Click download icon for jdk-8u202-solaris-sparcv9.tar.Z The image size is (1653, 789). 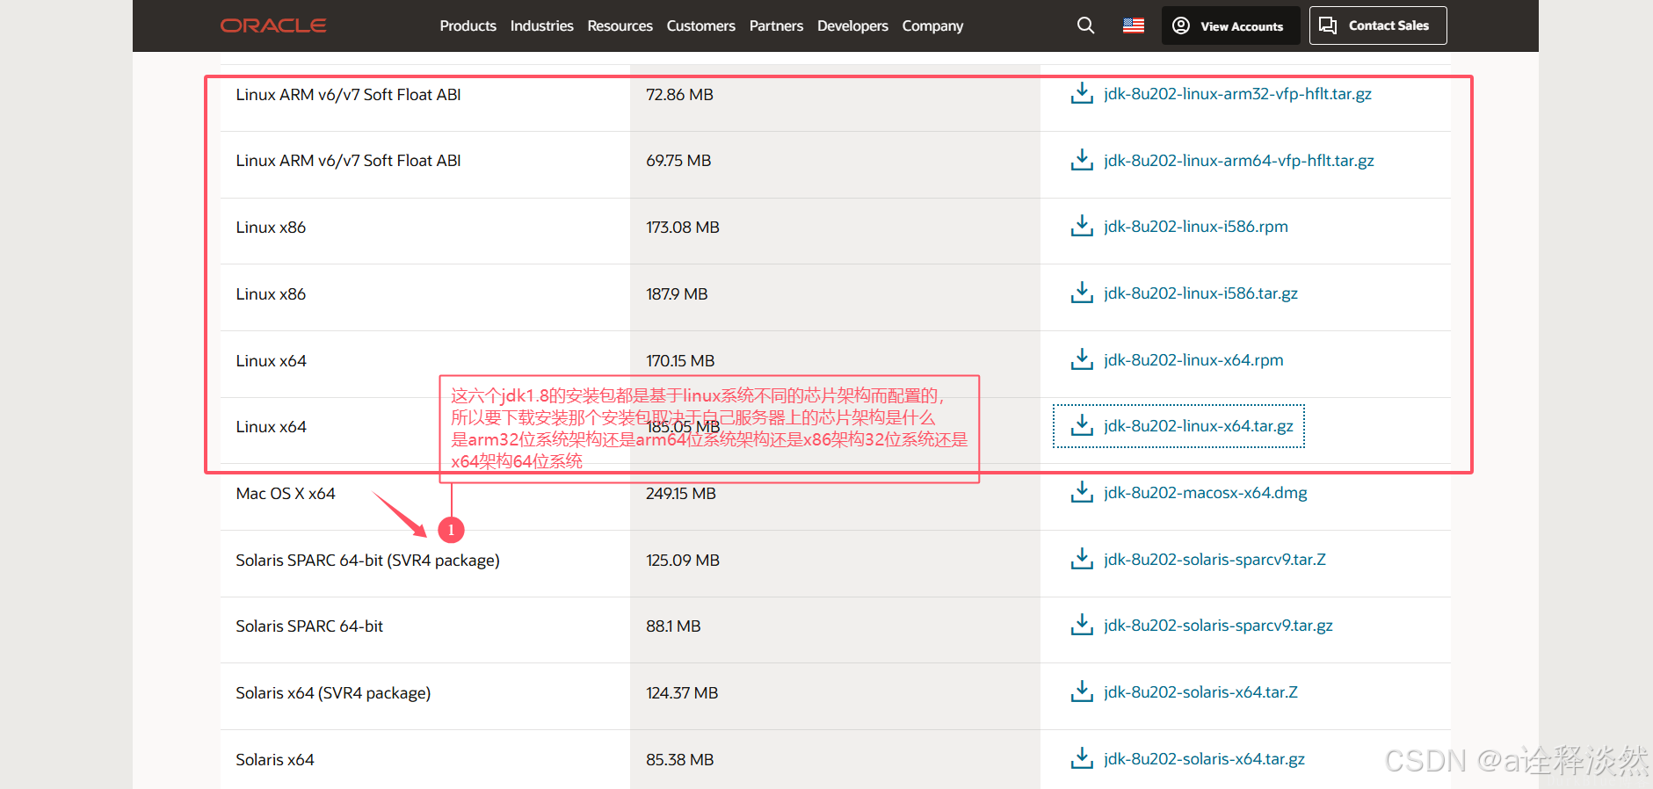1082,559
